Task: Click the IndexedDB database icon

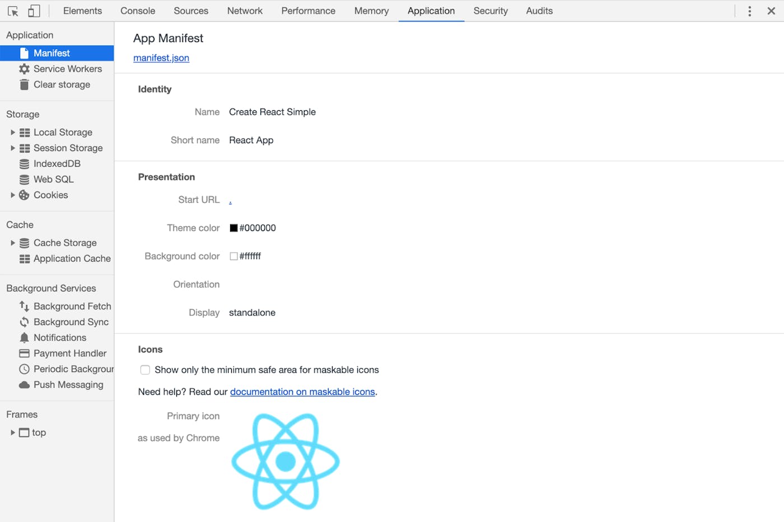Action: pyautogui.click(x=24, y=164)
